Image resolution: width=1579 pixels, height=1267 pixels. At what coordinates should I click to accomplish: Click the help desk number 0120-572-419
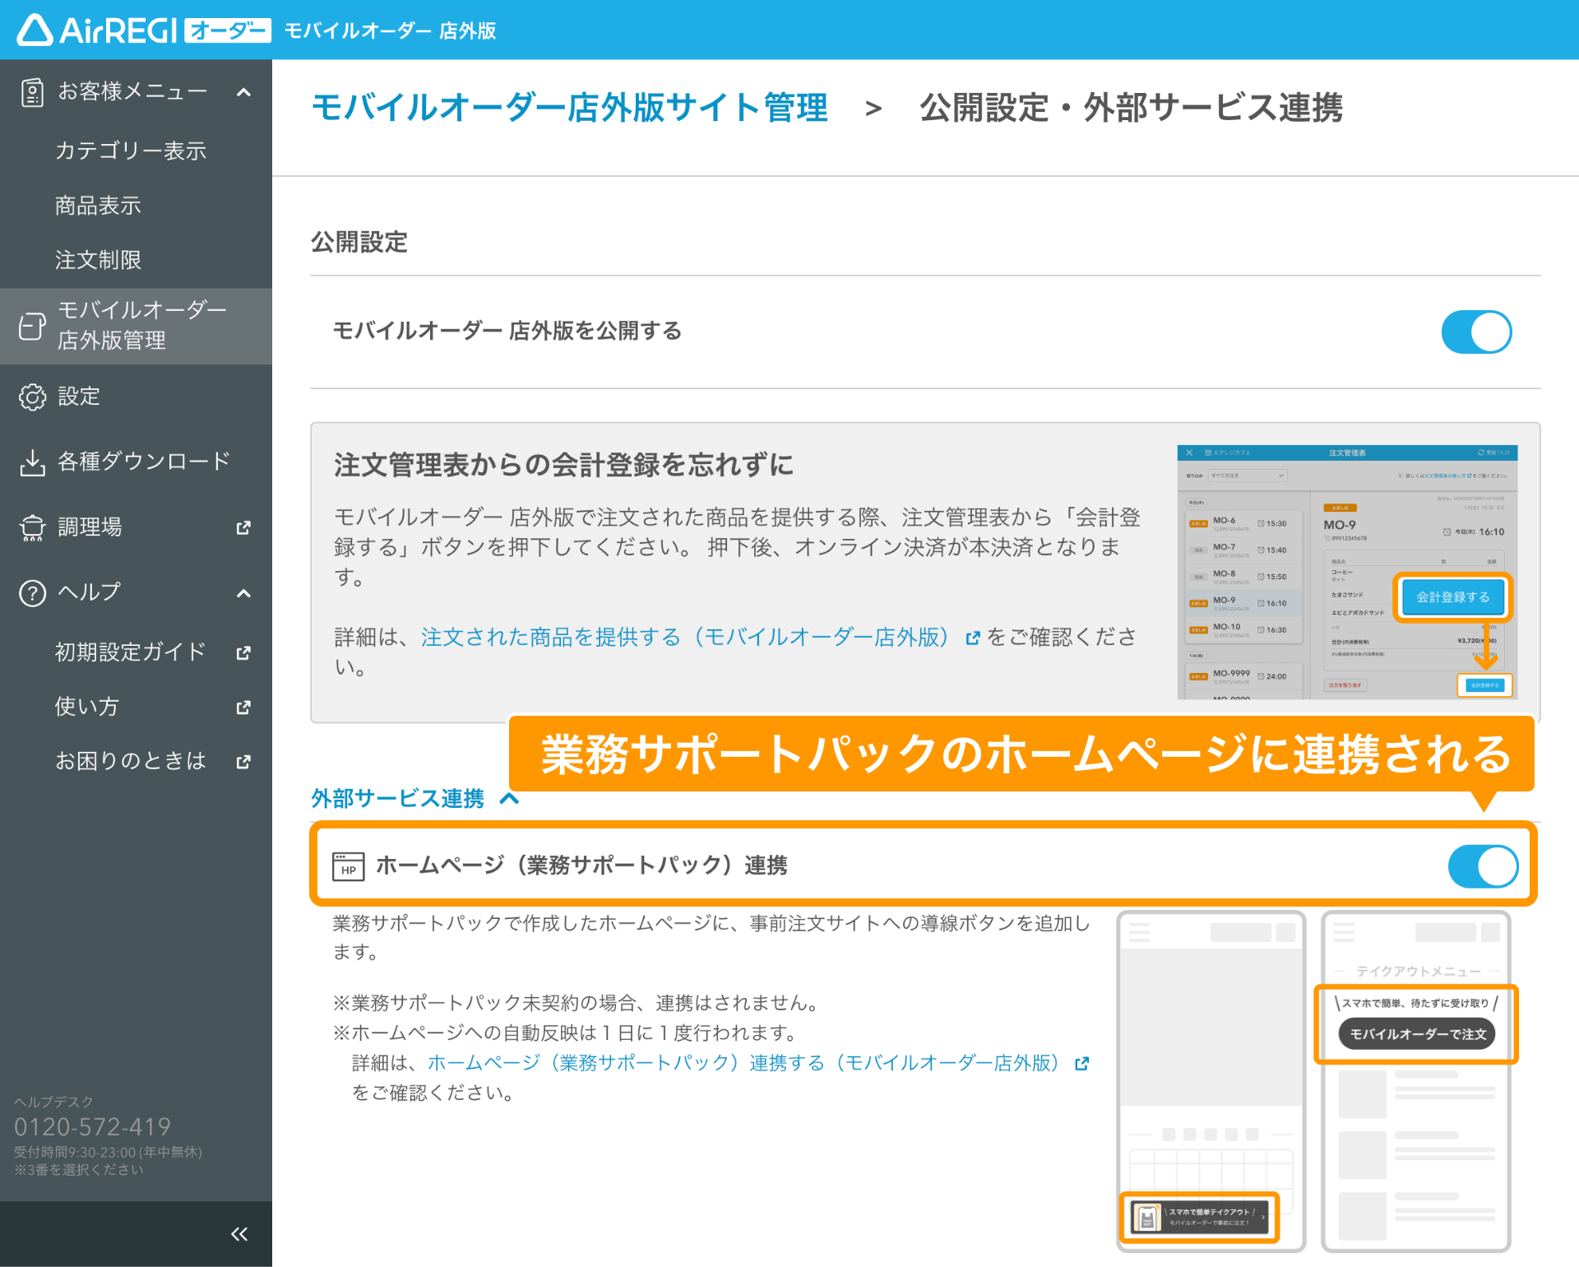92,1126
